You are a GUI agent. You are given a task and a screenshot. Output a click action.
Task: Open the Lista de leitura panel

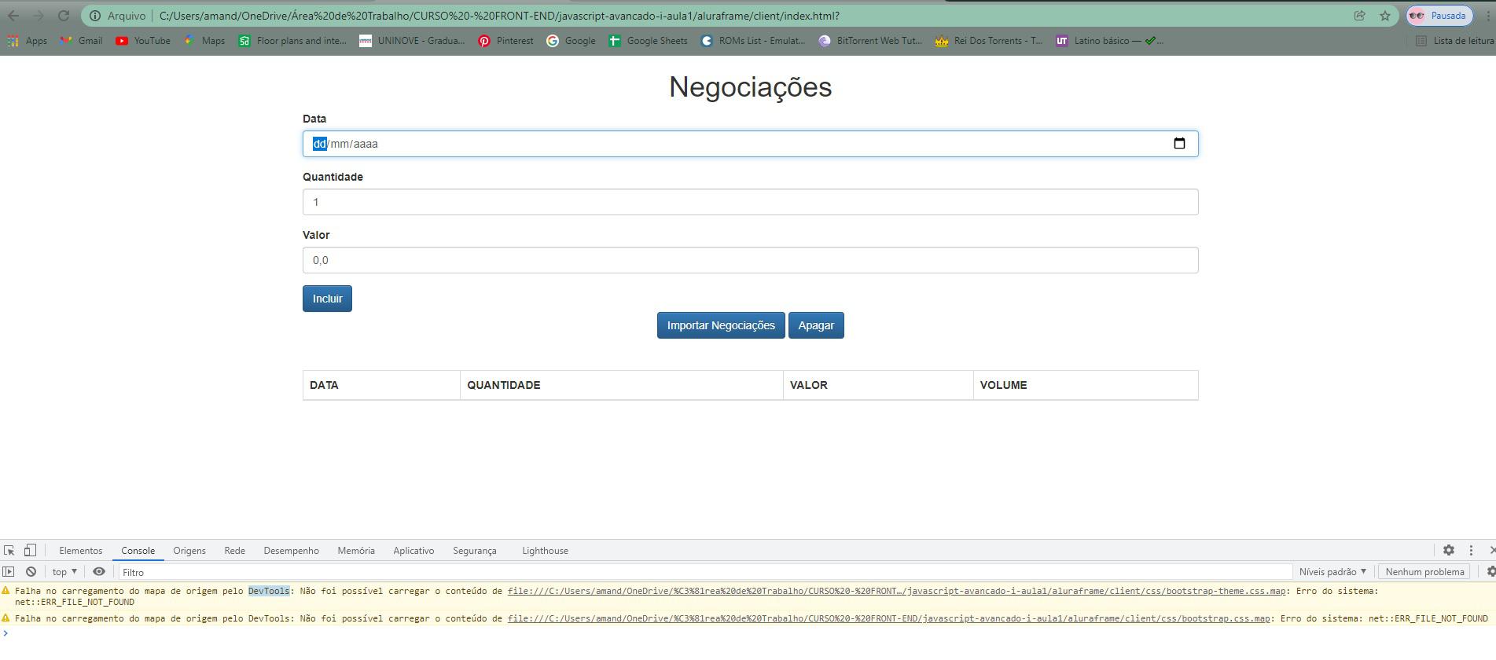[1454, 41]
